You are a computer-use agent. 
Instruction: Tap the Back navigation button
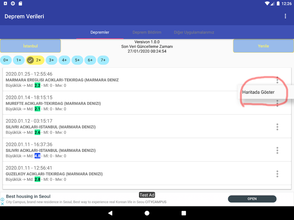point(110,213)
